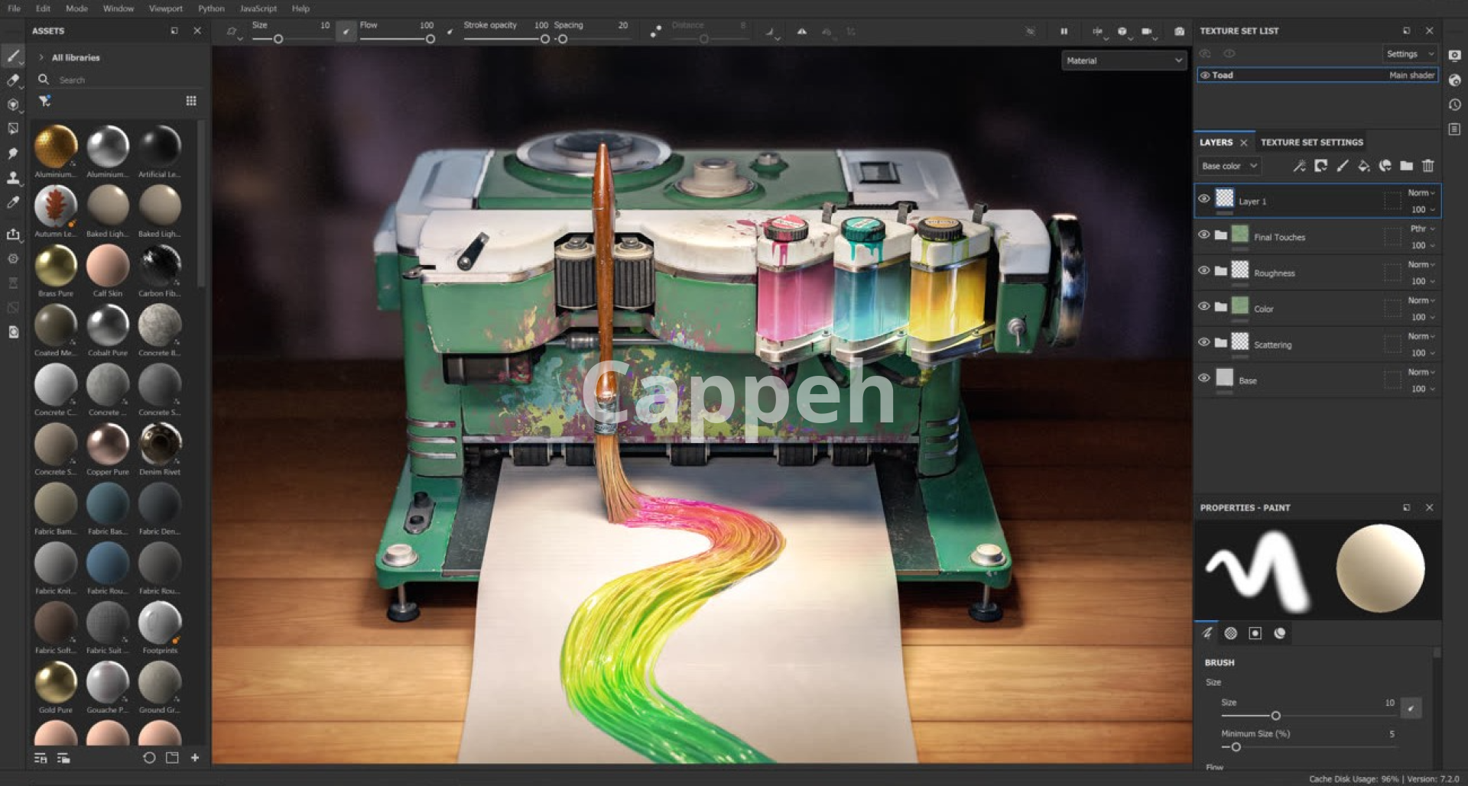Toggle visibility of the Roughness layer

(x=1203, y=270)
